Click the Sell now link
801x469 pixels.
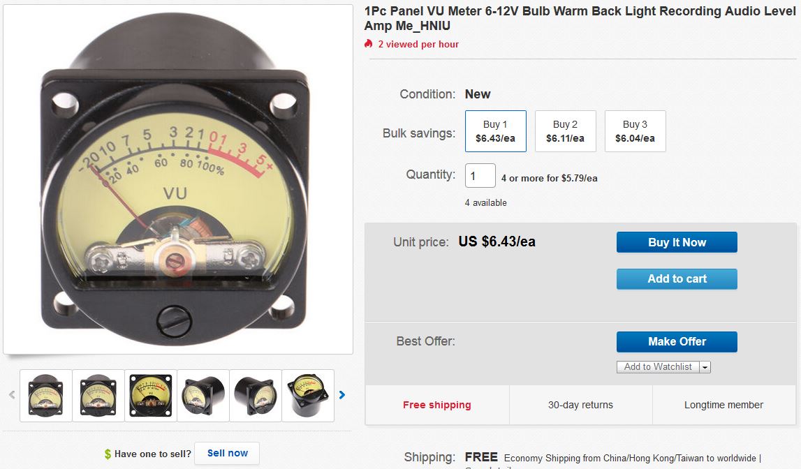pos(228,453)
